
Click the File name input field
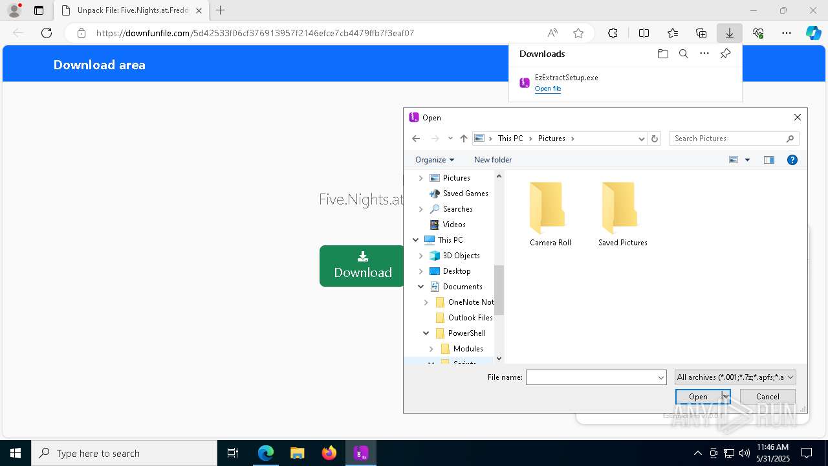[591, 377]
